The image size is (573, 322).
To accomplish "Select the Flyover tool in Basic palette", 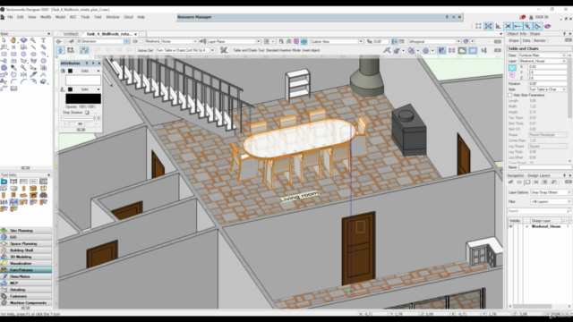I will click(x=23, y=40).
